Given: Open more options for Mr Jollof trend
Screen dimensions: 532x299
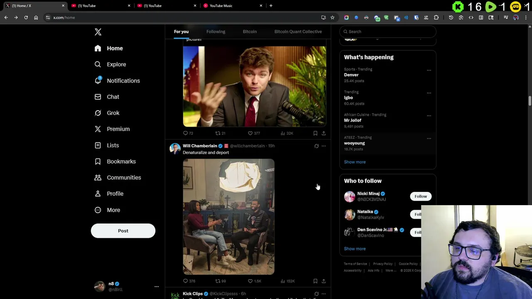Looking at the screenshot, I should click(x=429, y=116).
